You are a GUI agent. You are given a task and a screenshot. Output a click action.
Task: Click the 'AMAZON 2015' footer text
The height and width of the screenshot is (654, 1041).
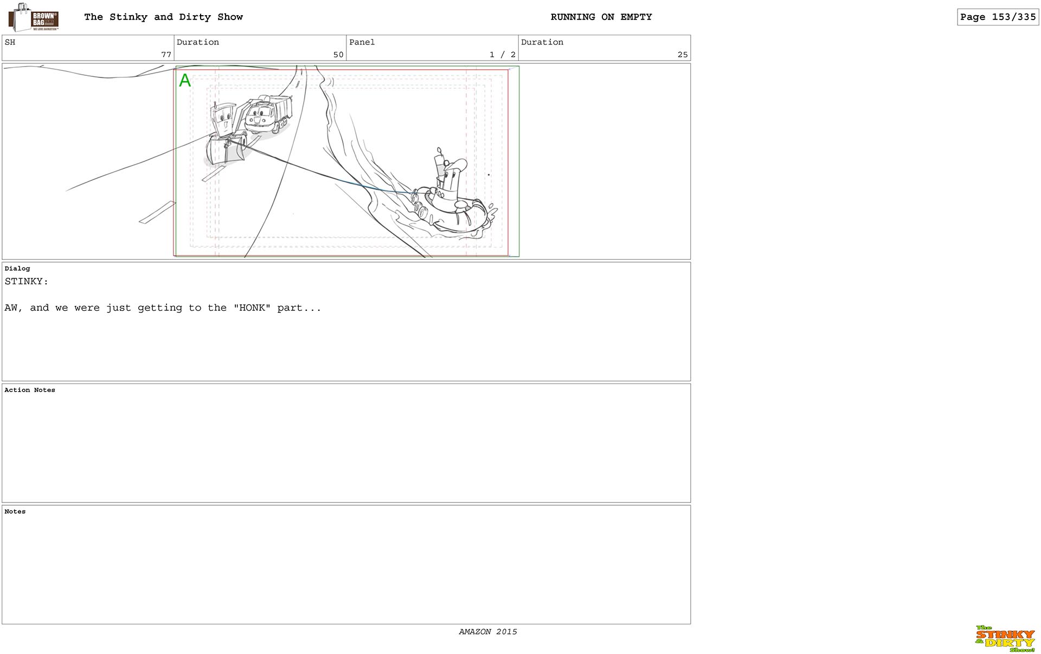488,632
